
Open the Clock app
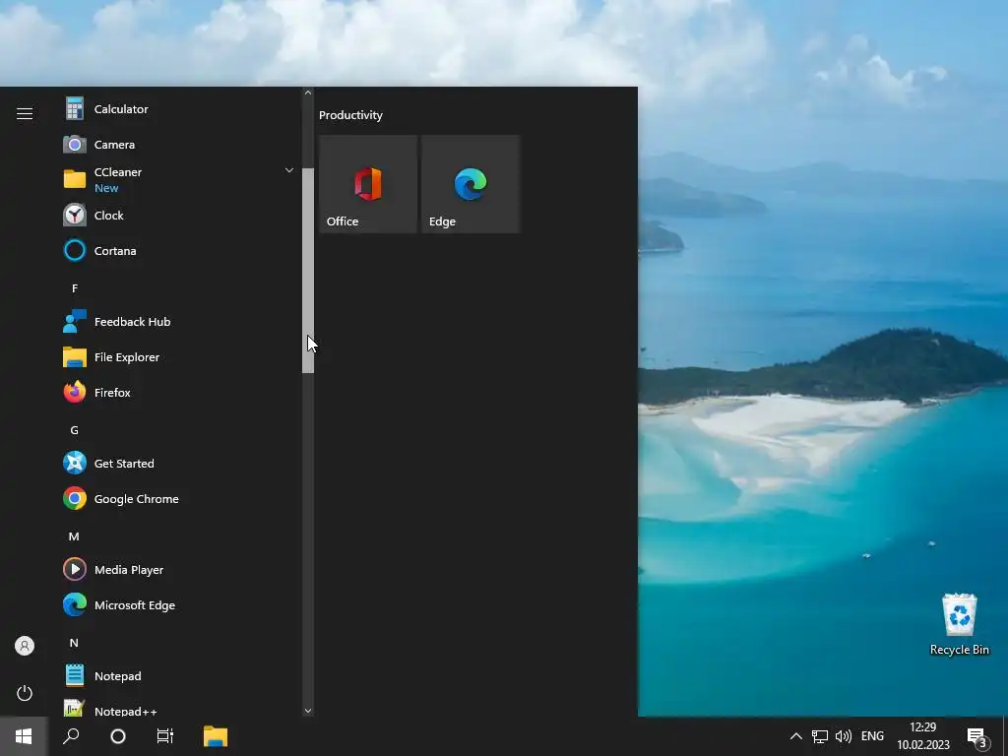[x=178, y=216]
